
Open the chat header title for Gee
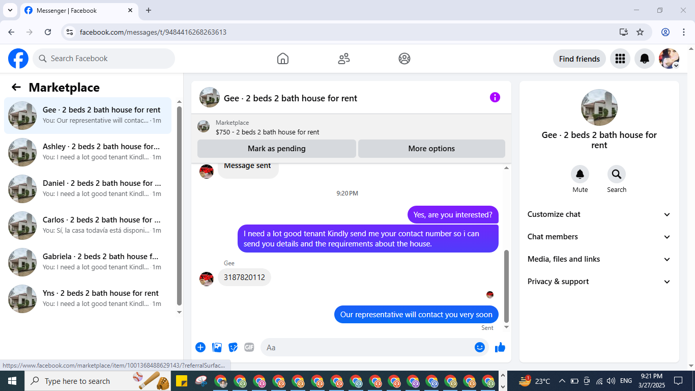pos(291,98)
